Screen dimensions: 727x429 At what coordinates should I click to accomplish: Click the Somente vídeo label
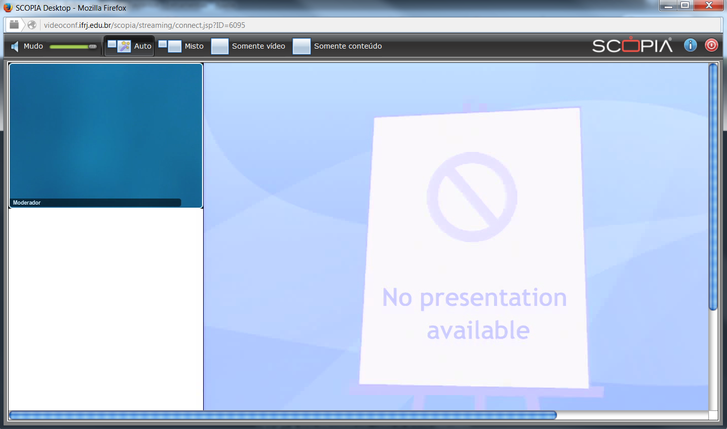[258, 46]
